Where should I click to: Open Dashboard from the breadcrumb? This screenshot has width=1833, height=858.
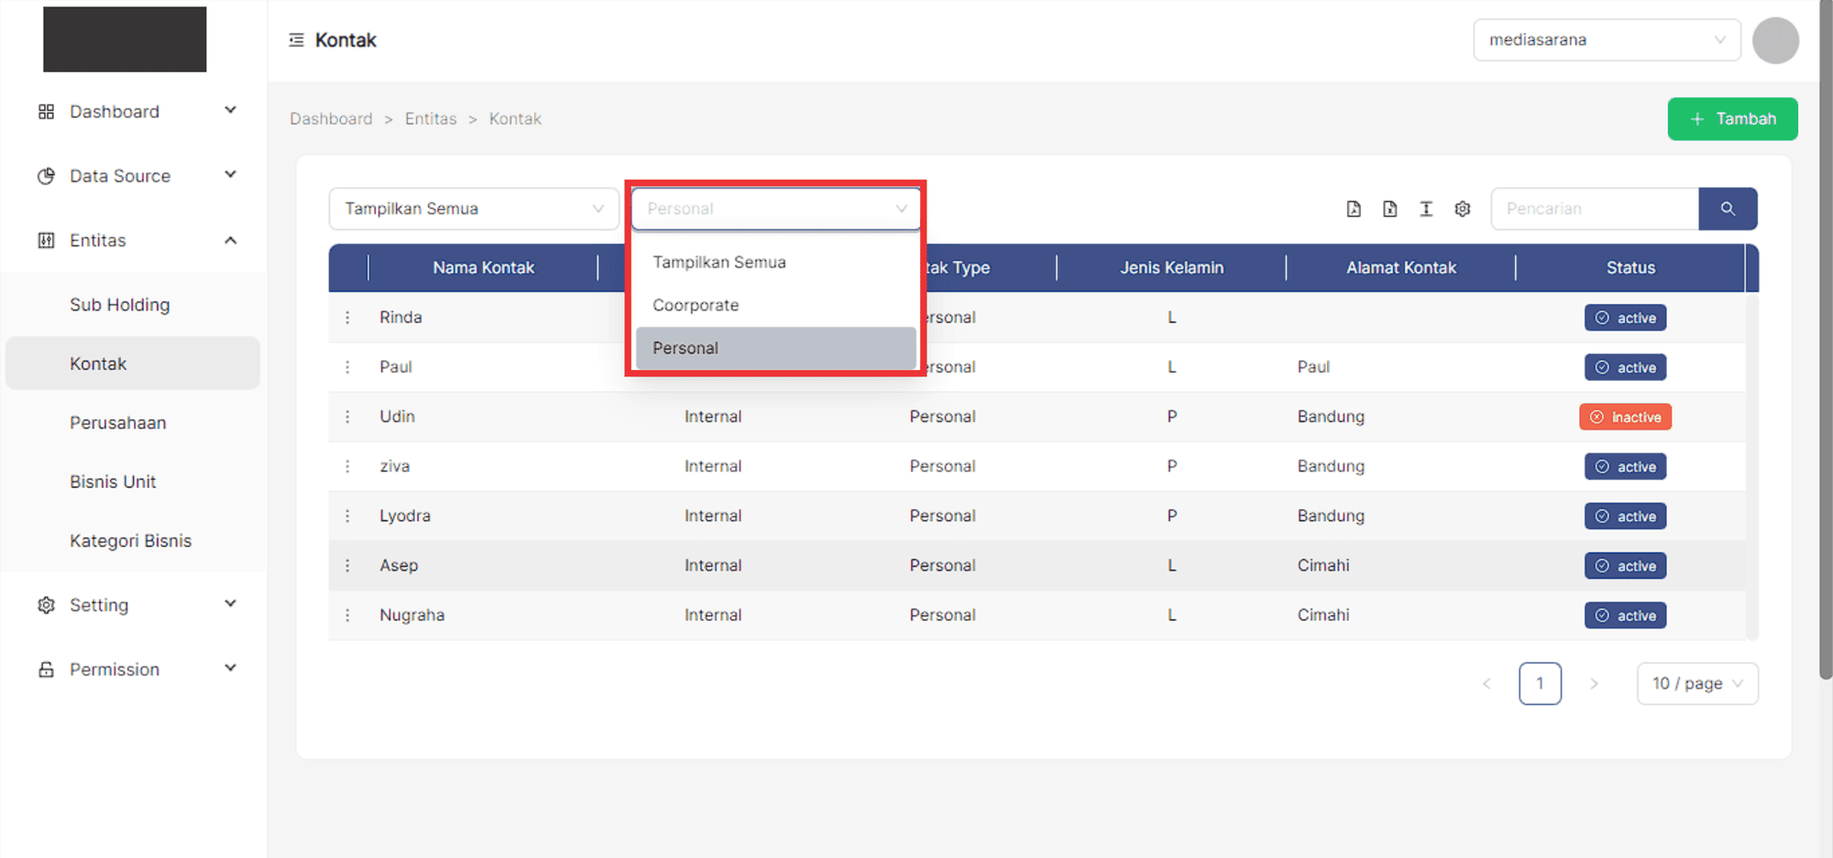pos(331,118)
